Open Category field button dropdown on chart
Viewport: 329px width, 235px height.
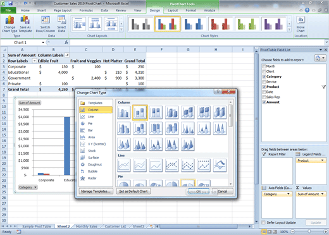click(28, 187)
